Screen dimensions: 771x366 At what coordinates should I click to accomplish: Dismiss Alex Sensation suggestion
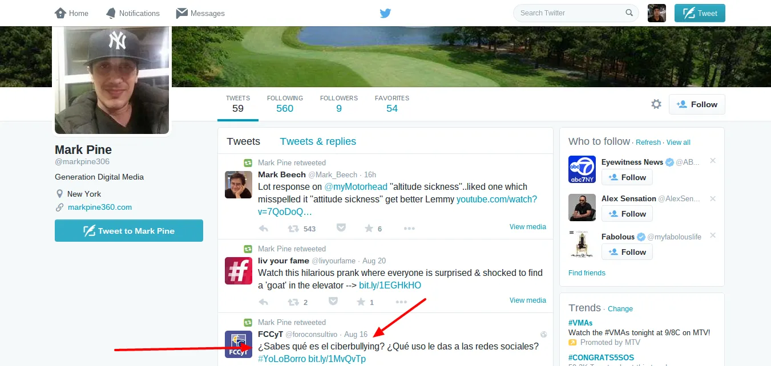pyautogui.click(x=713, y=198)
